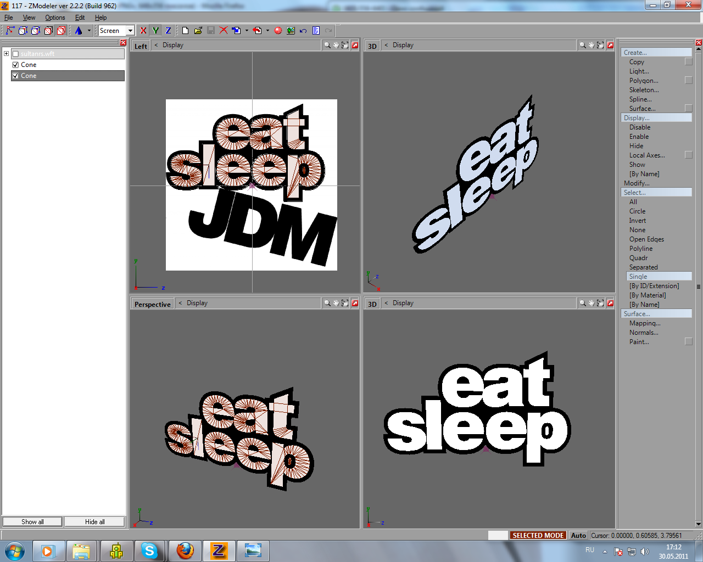Choose the Quadr selection tool
Viewport: 703px width, 562px height.
click(639, 258)
